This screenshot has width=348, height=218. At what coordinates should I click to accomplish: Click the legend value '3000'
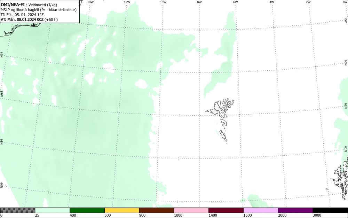click(317, 215)
